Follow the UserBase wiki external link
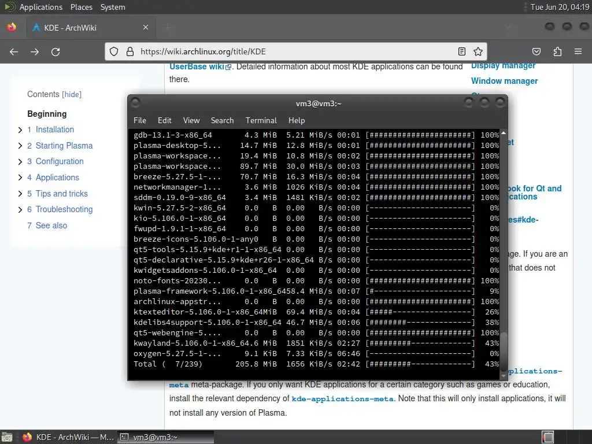This screenshot has width=592, height=444. point(199,67)
